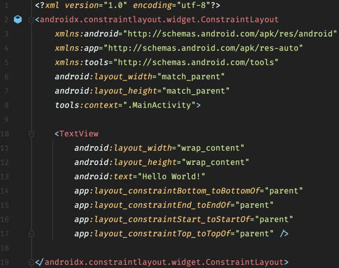Collapse the TextView fold marker on line 10
The image size is (339, 268).
click(31, 134)
